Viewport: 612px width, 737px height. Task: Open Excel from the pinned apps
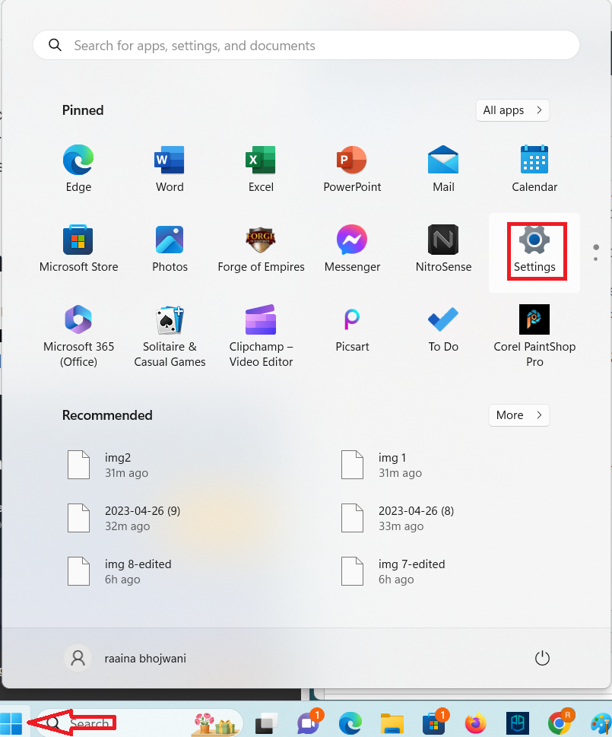(261, 169)
